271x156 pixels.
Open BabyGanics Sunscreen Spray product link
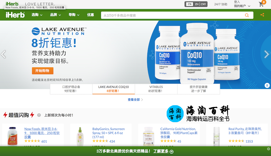pyautogui.click(x=108, y=133)
